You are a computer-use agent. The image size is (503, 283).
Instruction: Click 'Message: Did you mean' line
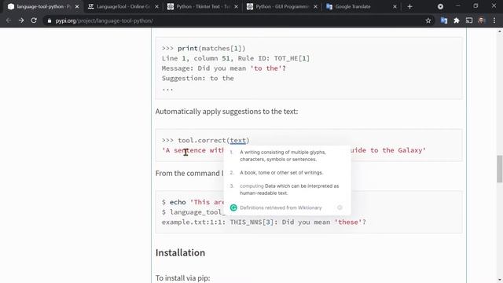[223, 68]
